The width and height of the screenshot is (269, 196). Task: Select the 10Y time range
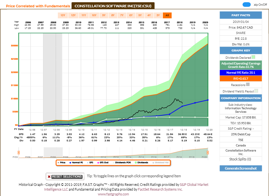(x=94, y=15)
